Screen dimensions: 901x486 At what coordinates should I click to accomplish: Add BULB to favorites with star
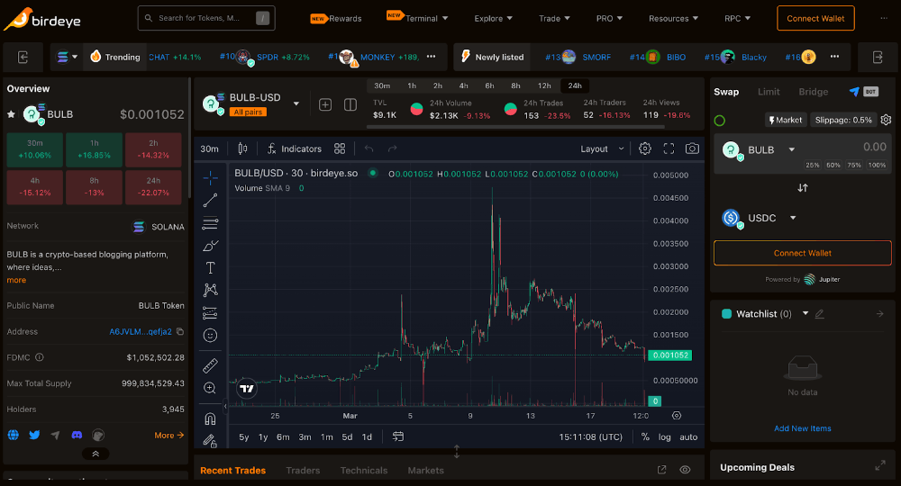pos(11,114)
